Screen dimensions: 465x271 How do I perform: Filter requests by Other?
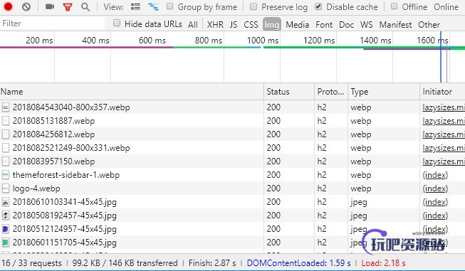(429, 25)
